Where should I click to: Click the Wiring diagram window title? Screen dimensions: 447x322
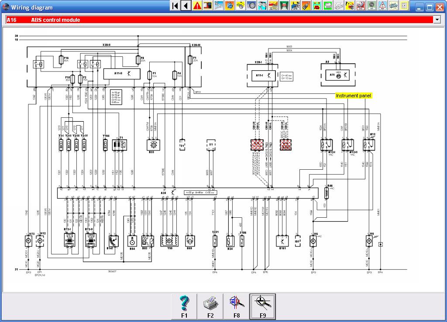point(32,7)
